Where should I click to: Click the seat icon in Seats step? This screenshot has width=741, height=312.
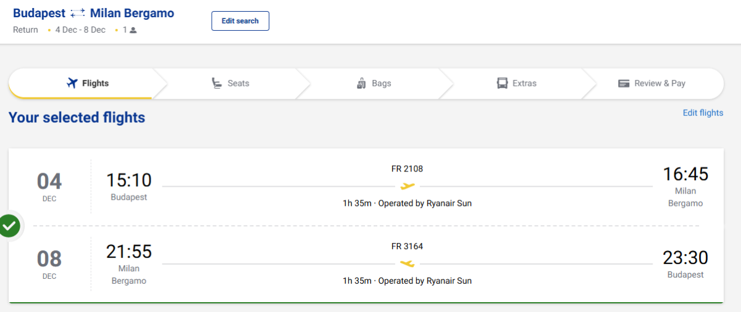[217, 83]
